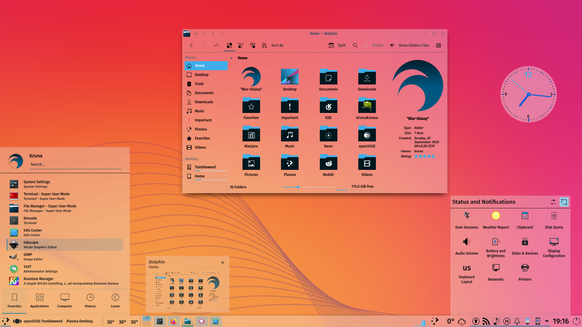Open the Sort By menu

273,45
